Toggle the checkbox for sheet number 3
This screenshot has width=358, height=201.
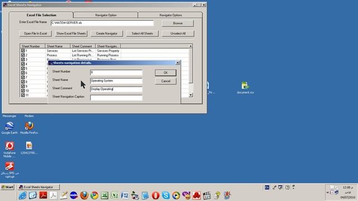click(x=23, y=60)
